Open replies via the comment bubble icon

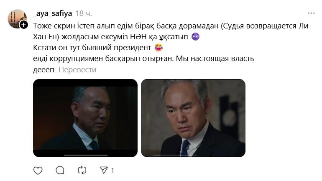click(60, 170)
